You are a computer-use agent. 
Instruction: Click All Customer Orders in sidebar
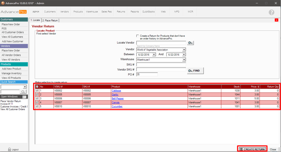[13, 32]
